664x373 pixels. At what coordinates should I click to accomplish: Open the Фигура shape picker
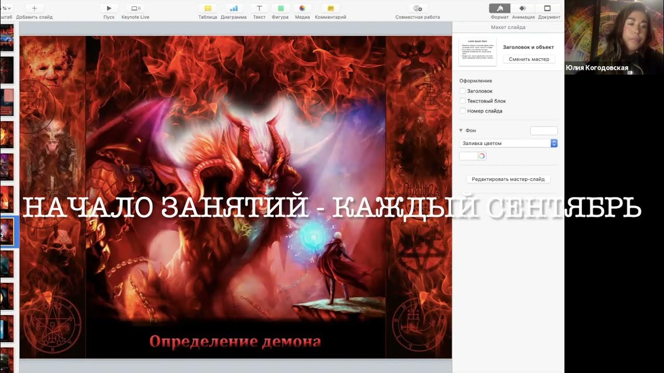(x=280, y=8)
